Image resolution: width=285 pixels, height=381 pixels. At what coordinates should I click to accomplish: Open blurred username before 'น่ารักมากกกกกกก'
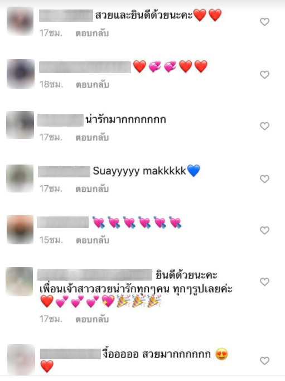pos(60,120)
